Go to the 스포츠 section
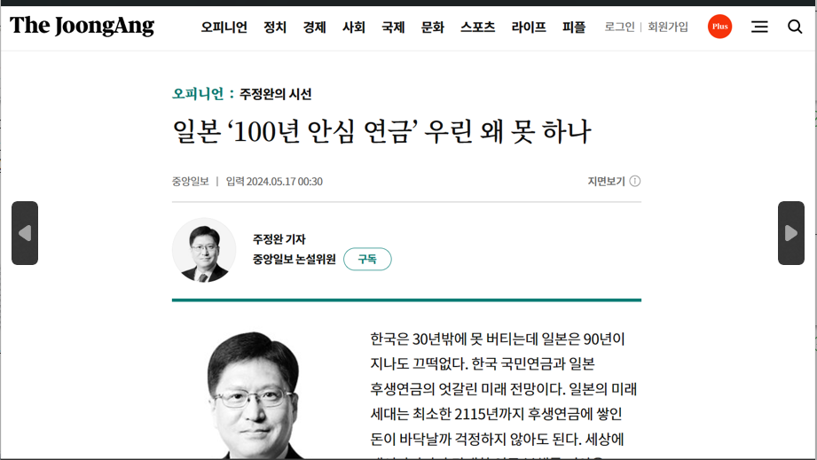The height and width of the screenshot is (460, 817). click(x=477, y=27)
